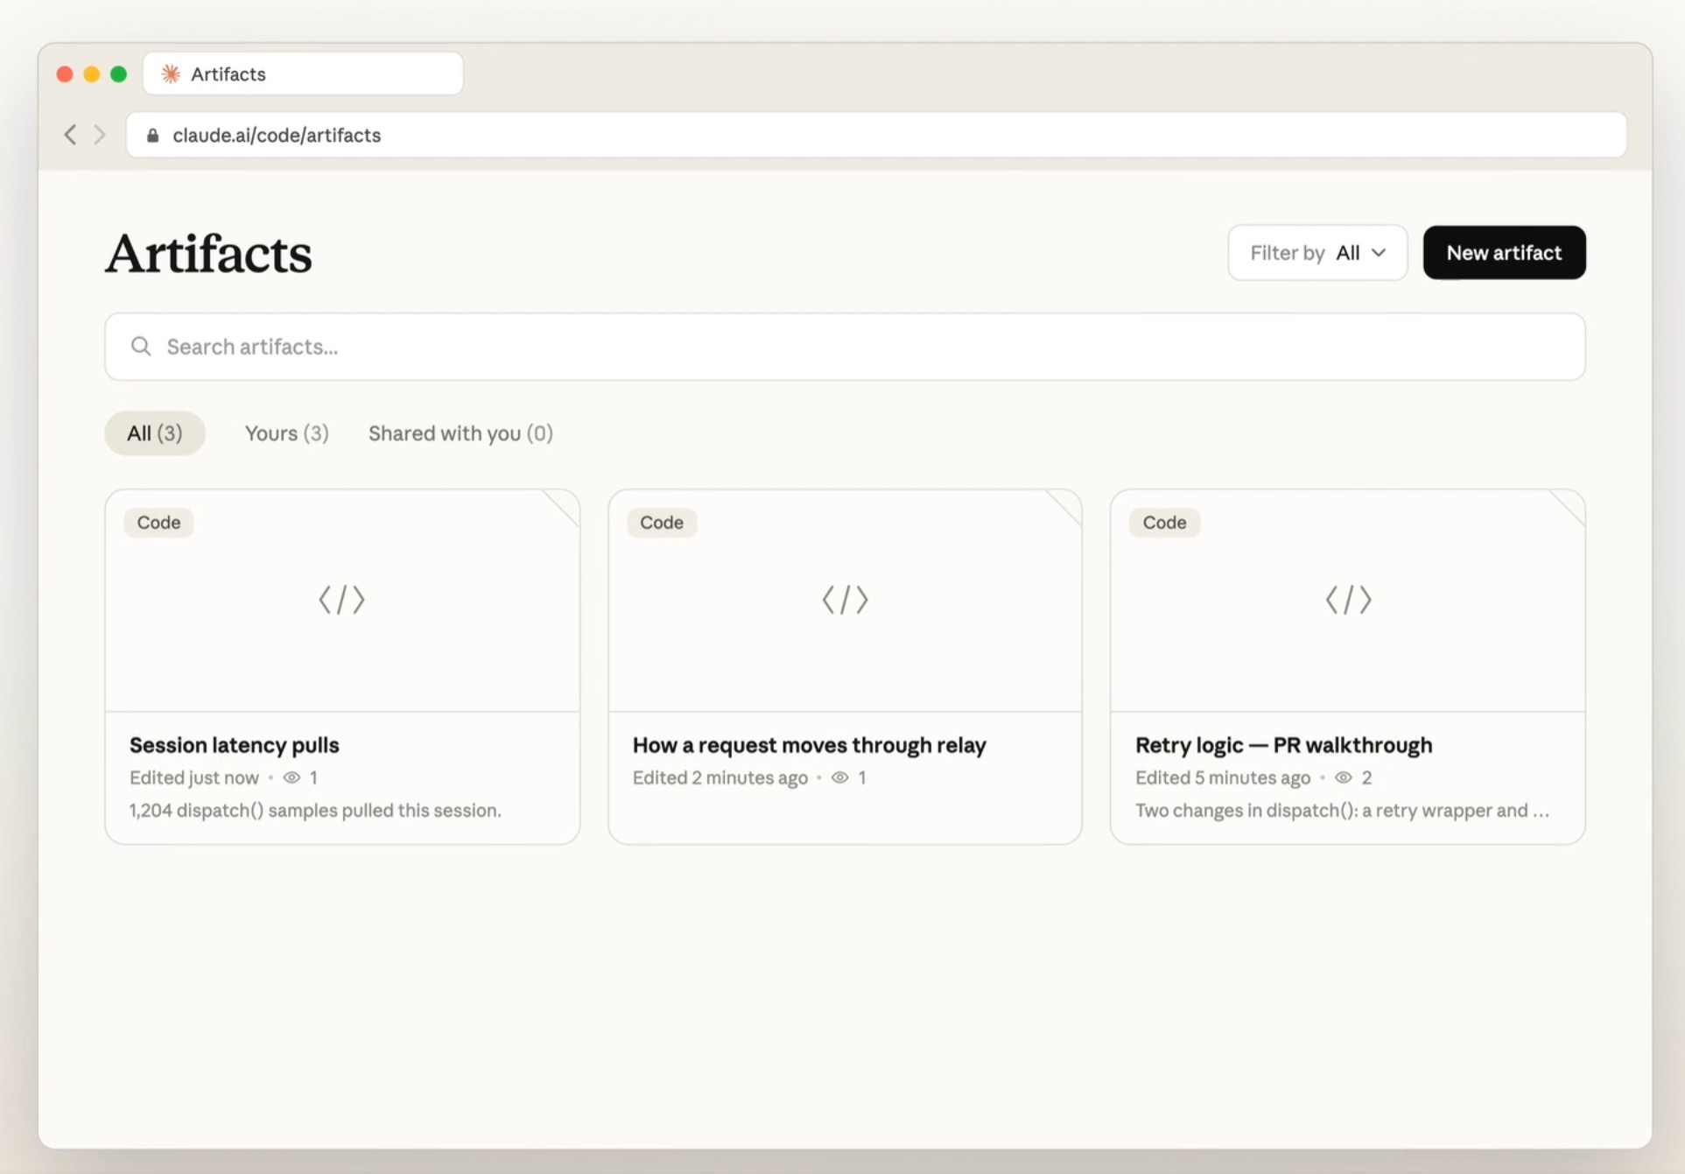Open the Retry logic — PR walkthrough title
The height and width of the screenshot is (1174, 1685).
point(1283,745)
